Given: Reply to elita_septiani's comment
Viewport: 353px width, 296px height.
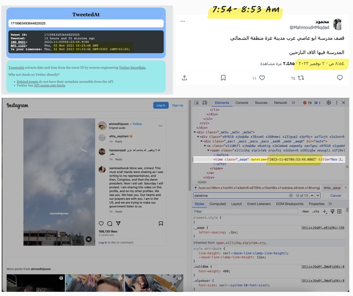Looking at the screenshot, I should pos(119,142).
